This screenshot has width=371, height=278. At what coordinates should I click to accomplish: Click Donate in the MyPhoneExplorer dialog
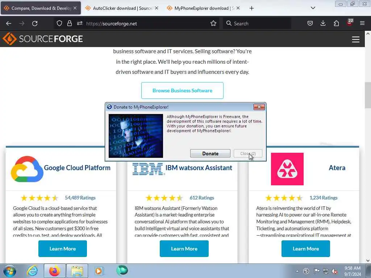tap(210, 153)
